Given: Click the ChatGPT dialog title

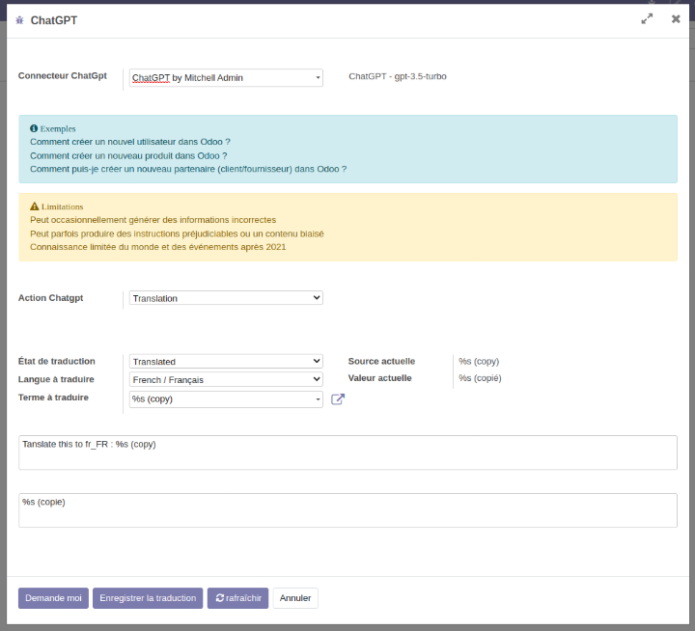Looking at the screenshot, I should tap(54, 20).
